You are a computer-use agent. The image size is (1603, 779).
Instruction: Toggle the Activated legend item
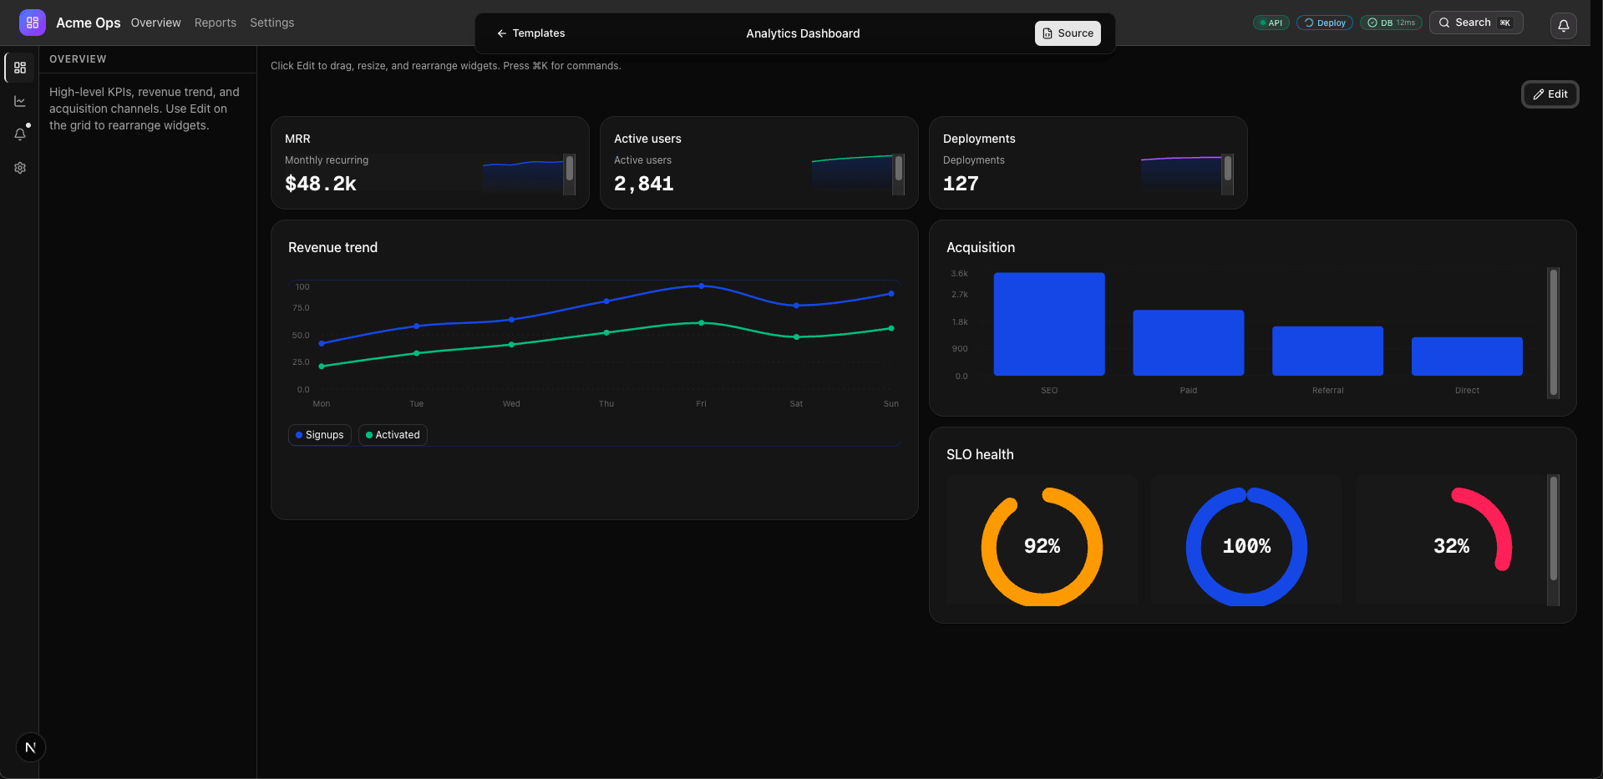(x=393, y=435)
